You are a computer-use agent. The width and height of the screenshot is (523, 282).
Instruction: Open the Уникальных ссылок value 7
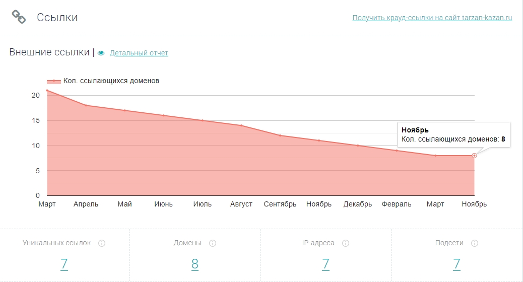tap(64, 264)
